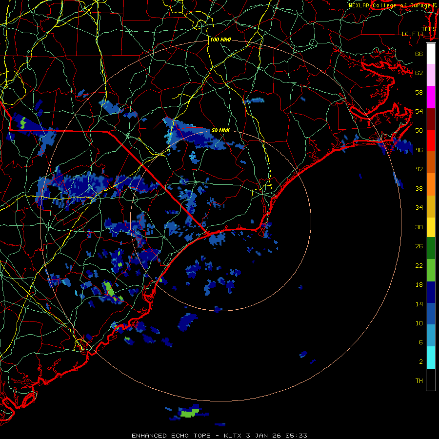
Task: Click the TOPS legend title
Action: (429, 29)
